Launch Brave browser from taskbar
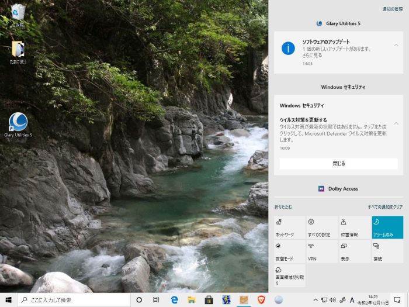409x307 pixels. coord(261,299)
